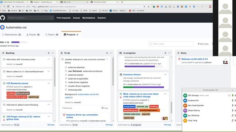Open the kubernetes-csi organization avatar
Screen dimensions: 236x132
pos(3,27)
